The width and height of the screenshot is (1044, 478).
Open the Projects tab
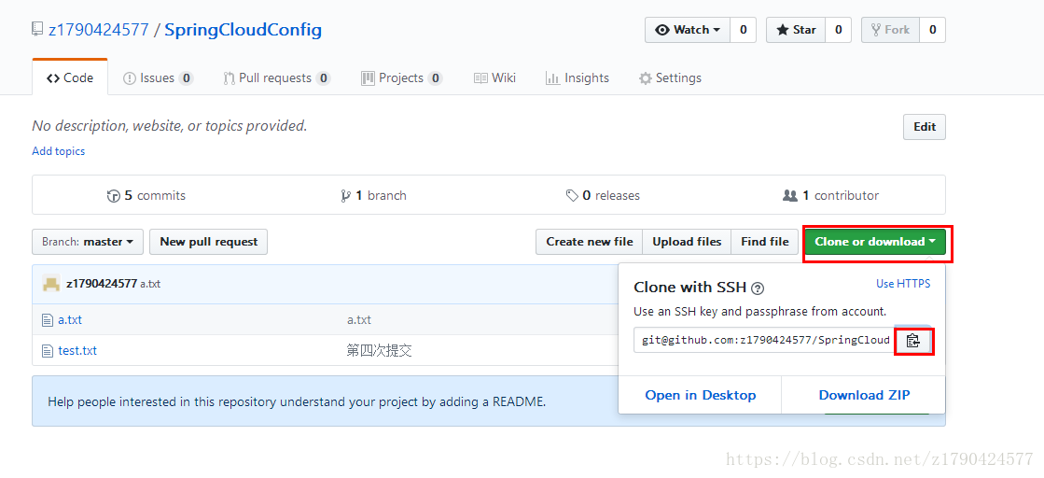[x=401, y=78]
